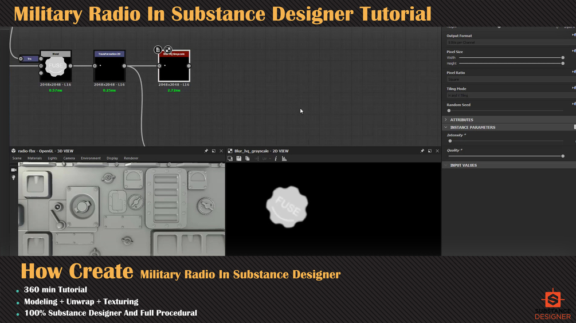Open the Output Format dropdown
The width and height of the screenshot is (576, 323).
point(511,42)
